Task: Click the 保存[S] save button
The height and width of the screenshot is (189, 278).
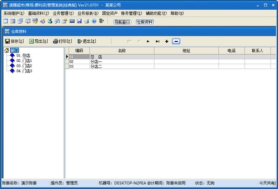Action: click(14, 41)
